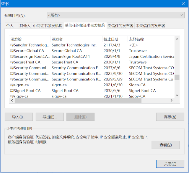Click certificate icon beside sigen-ca entry
Screen dimensions: 189x173
[12, 85]
